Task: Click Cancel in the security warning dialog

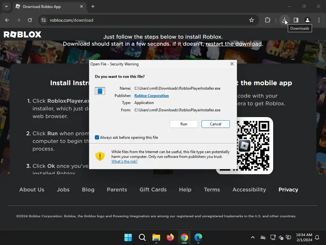Action: tap(216, 124)
